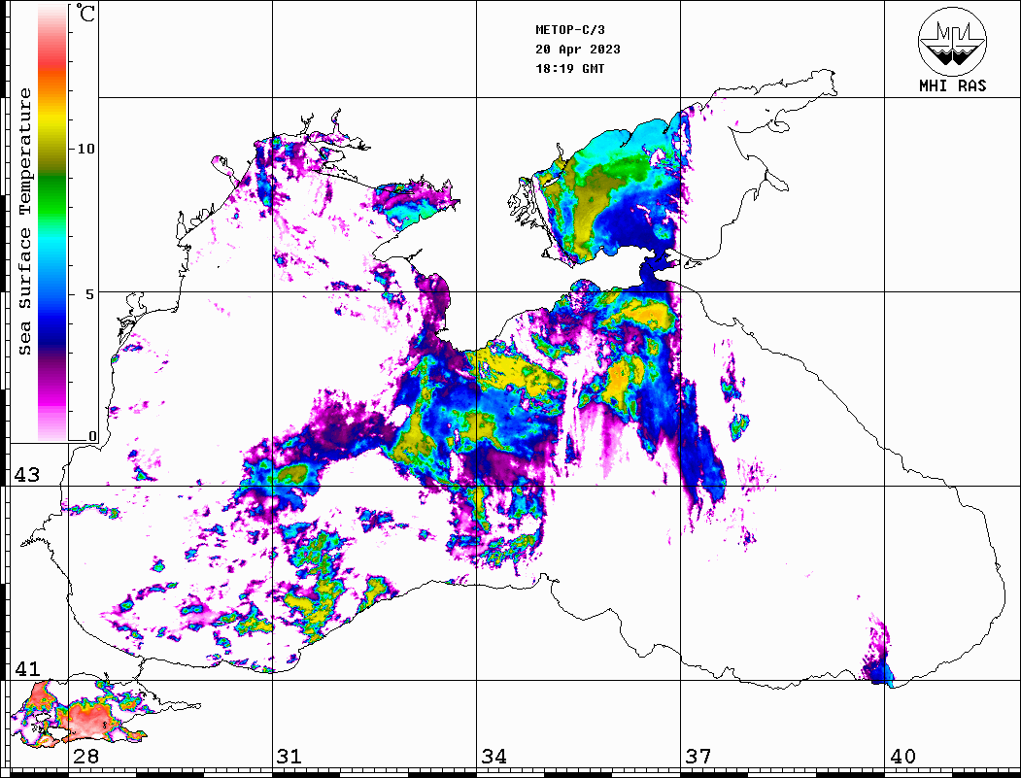The image size is (1021, 778).
Task: Click the 10 tick on temperature scale
Action: click(85, 149)
